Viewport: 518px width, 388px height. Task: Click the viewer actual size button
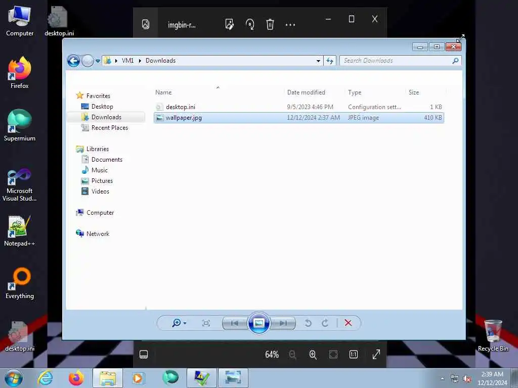pyautogui.click(x=206, y=323)
